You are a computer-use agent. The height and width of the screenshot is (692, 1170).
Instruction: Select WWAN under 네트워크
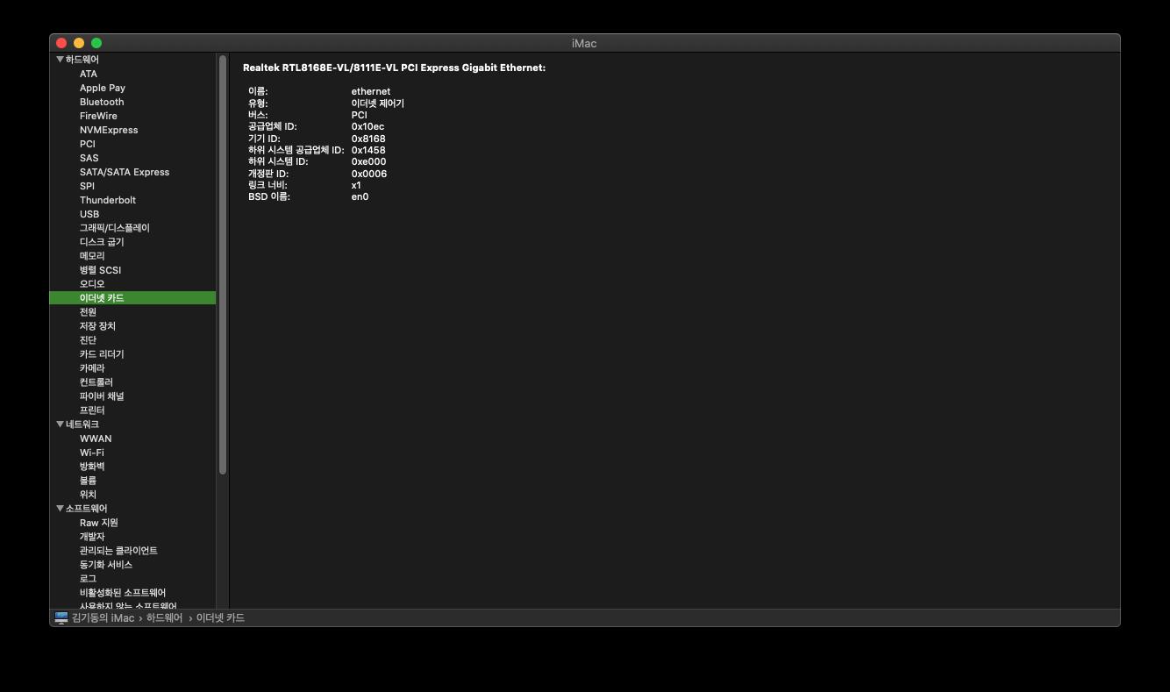96,439
